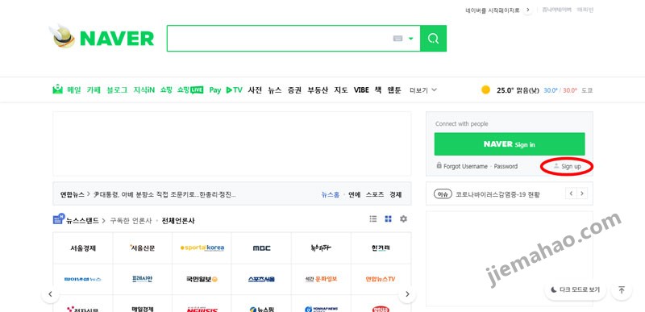
Task: Open newsstand settings gear icon
Action: click(404, 218)
